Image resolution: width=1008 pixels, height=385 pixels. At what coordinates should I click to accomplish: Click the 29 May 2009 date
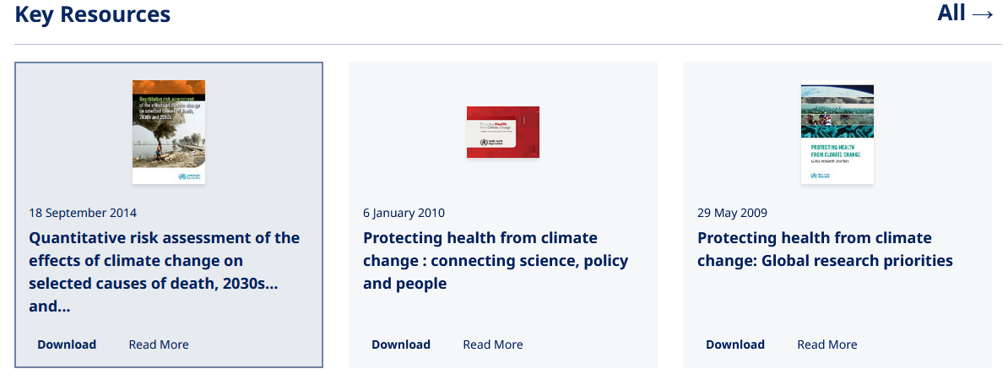tap(732, 213)
